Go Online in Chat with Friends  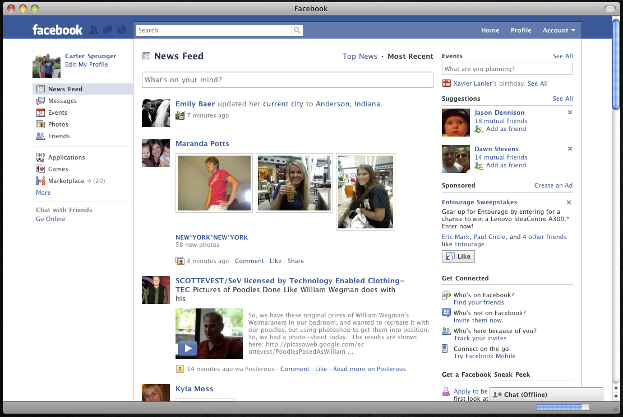(50, 219)
